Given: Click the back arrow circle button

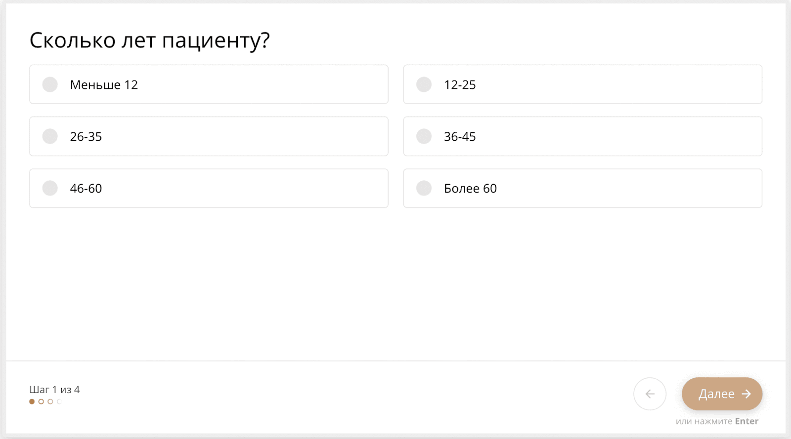Looking at the screenshot, I should pos(650,394).
